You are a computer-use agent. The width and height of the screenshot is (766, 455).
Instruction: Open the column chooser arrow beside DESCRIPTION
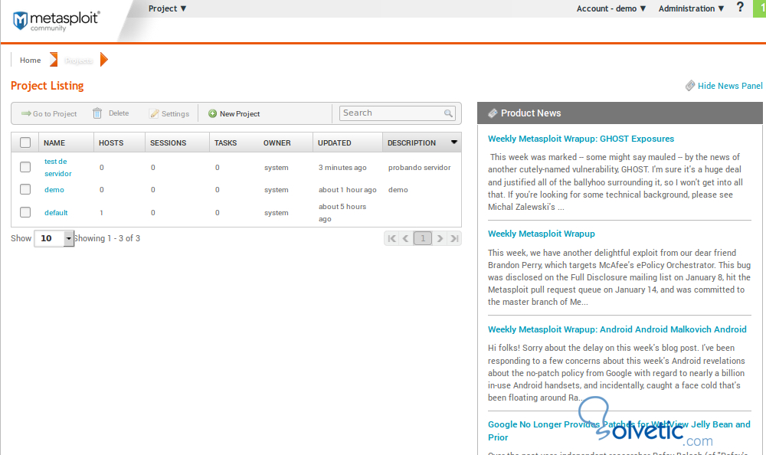pos(453,142)
